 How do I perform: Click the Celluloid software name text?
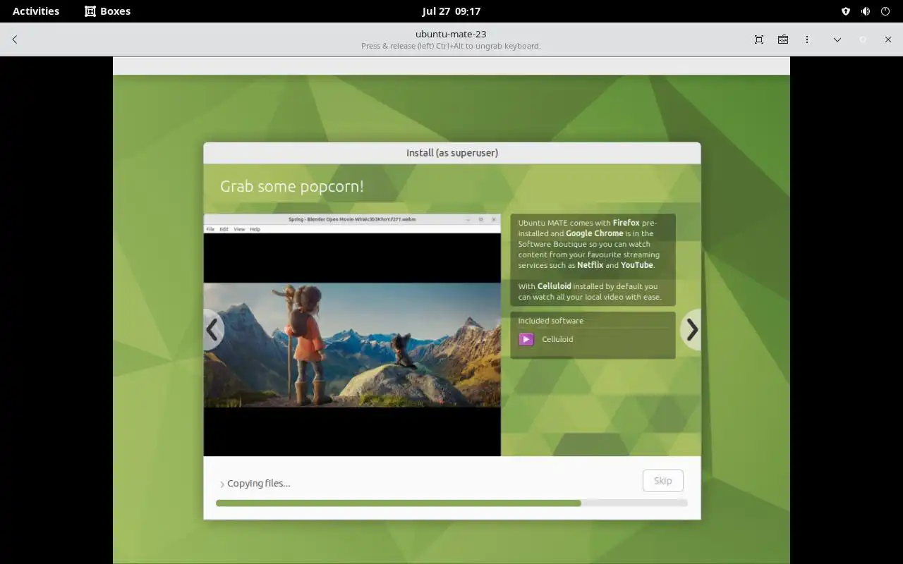click(557, 339)
